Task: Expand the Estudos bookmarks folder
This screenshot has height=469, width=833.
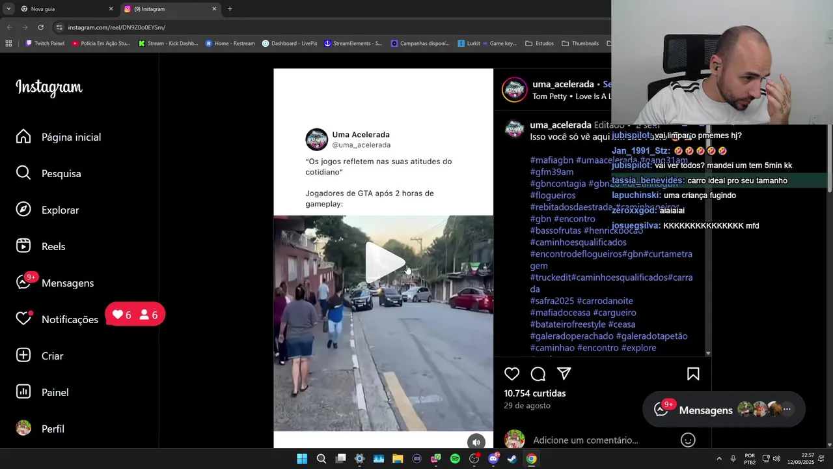Action: pos(539,44)
